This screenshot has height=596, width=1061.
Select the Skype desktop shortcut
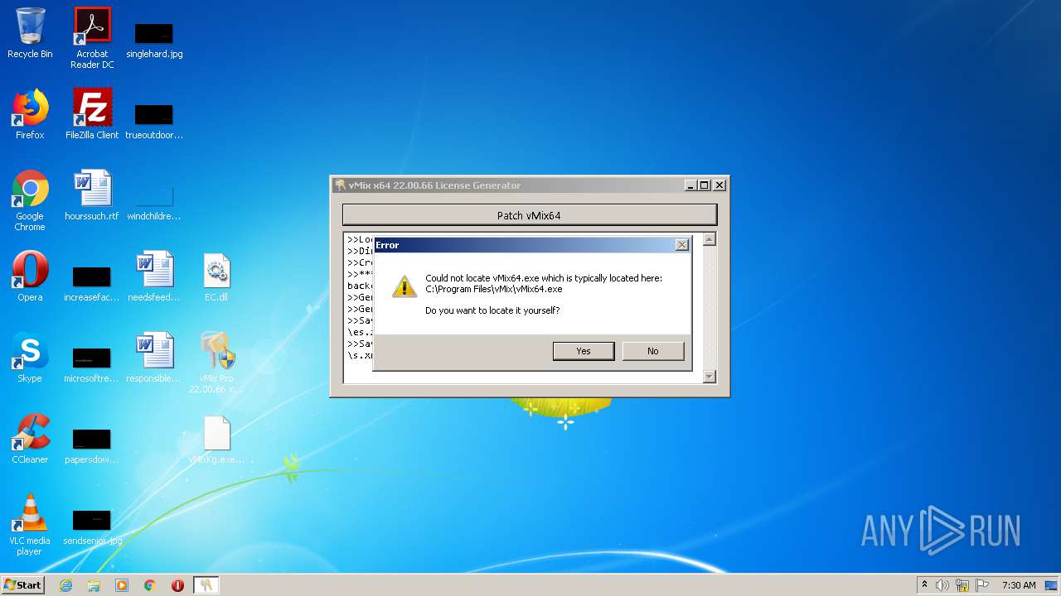(x=30, y=358)
